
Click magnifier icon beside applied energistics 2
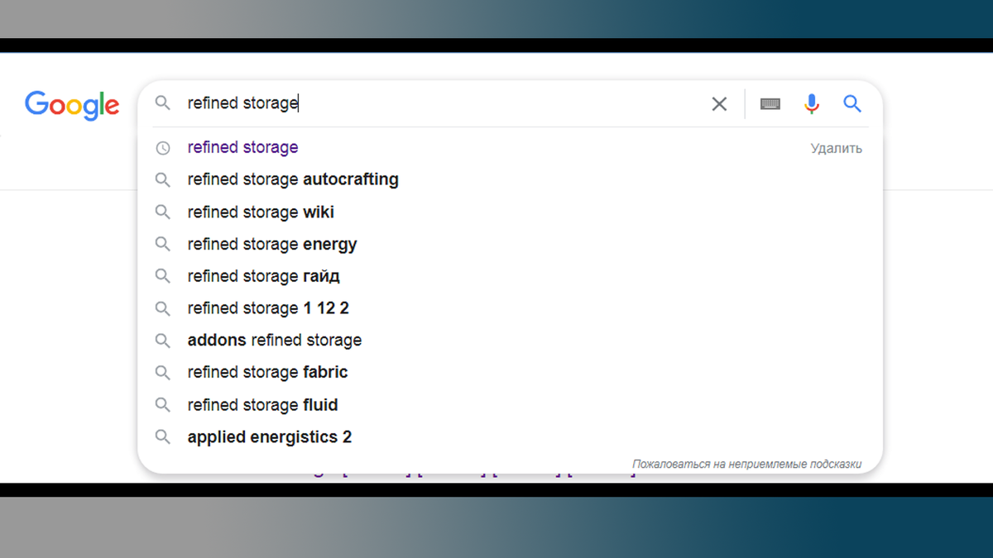pos(163,437)
